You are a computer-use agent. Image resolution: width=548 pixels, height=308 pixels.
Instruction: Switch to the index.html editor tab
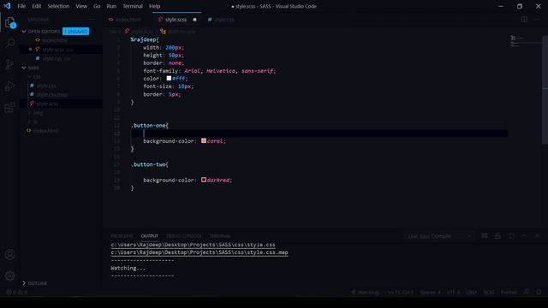point(128,20)
